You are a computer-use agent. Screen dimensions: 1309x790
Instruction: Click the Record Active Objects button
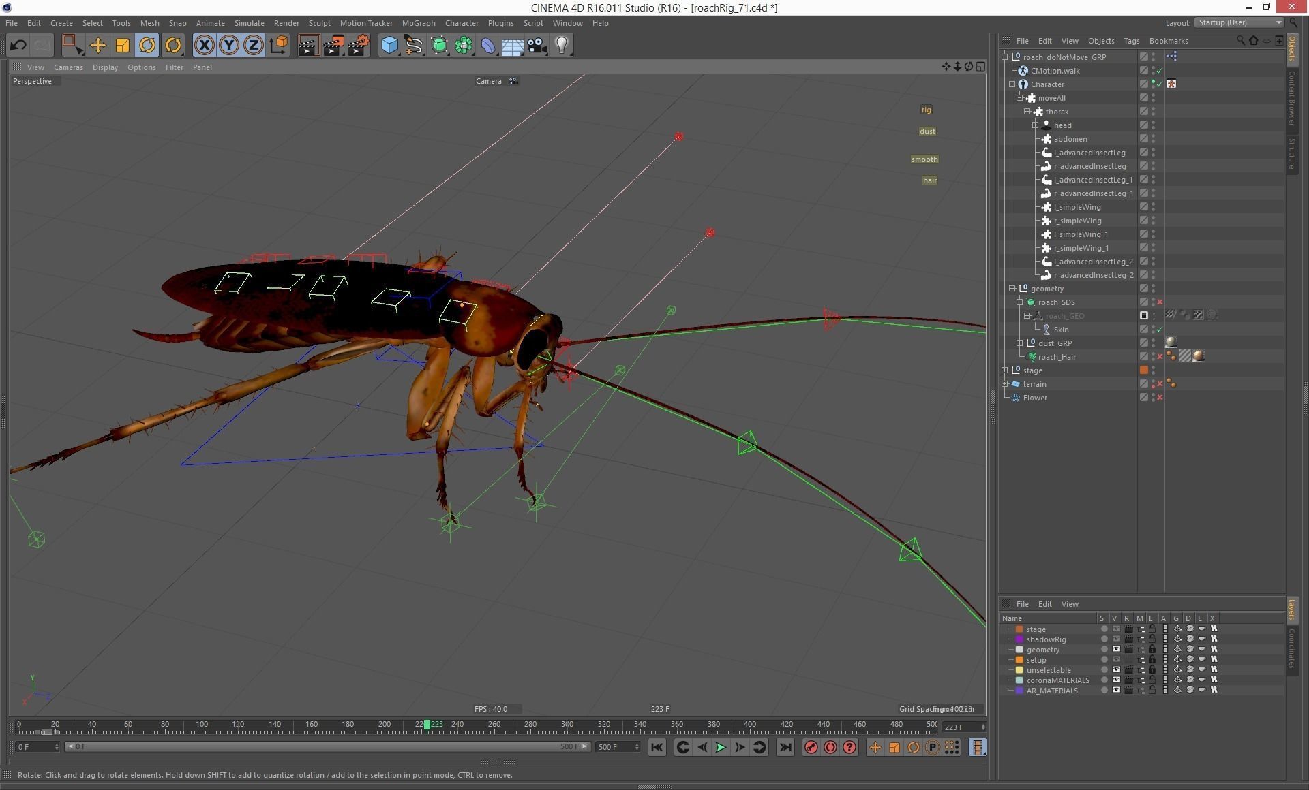[x=811, y=748]
